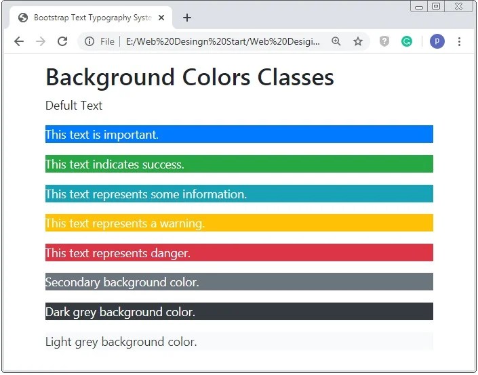This screenshot has height=375, width=478.
Task: Open the Grammarly extension icon
Action: pyautogui.click(x=406, y=41)
